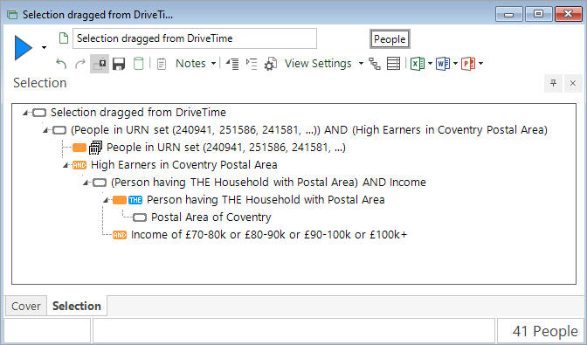The image size is (587, 345).
Task: Select 'Income of £70-80k or £80-90k...' row
Action: (x=269, y=235)
